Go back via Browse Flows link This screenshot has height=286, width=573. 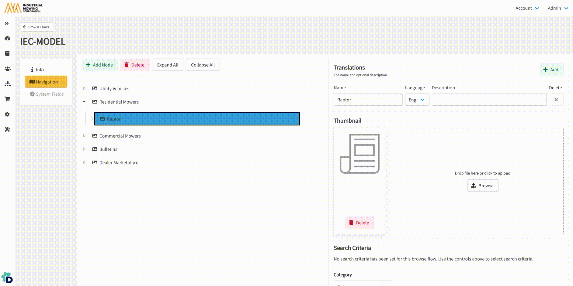coord(36,27)
